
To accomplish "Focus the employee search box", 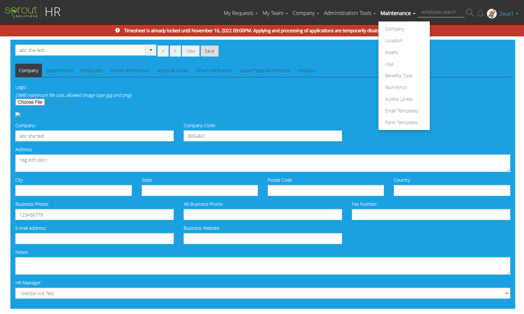I will click(x=441, y=12).
